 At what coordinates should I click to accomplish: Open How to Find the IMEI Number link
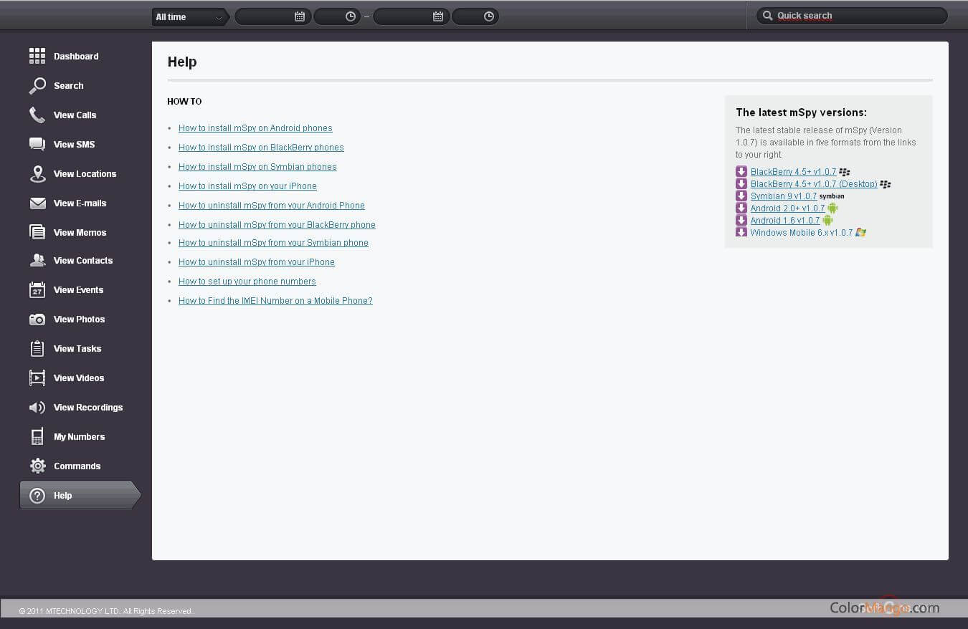275,301
